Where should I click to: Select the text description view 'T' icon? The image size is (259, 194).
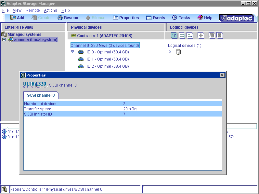click(174, 35)
